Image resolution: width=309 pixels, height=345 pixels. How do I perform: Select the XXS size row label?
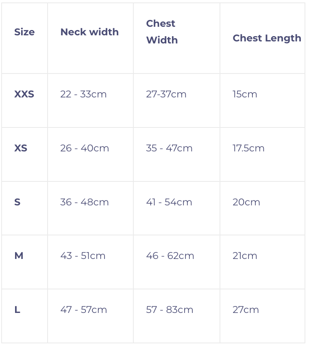pyautogui.click(x=24, y=94)
